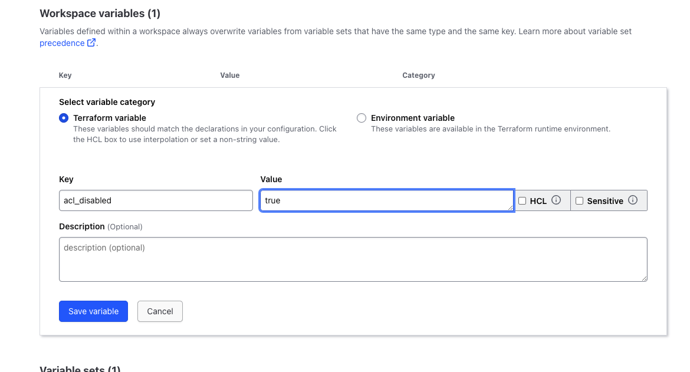Open the variable set precedence link

tap(62, 43)
